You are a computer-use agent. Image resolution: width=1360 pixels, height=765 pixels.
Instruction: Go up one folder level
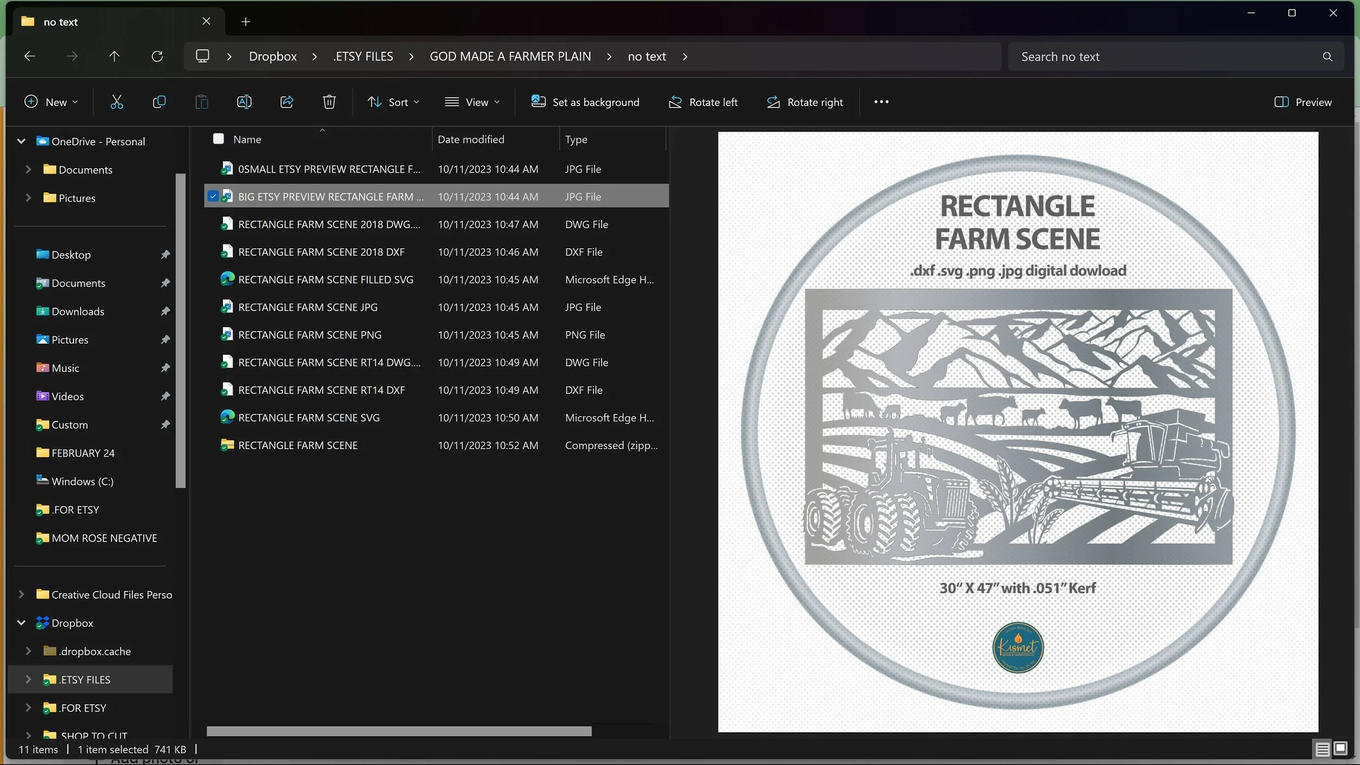pos(114,57)
